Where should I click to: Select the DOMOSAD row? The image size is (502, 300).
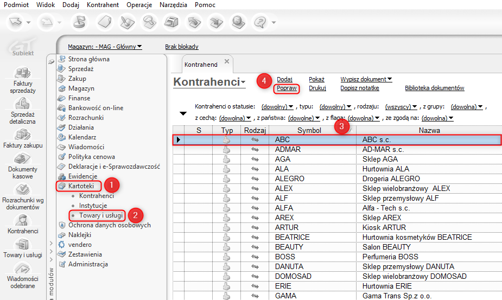tap(338, 276)
